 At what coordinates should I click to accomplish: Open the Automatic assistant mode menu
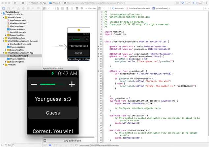click(x=118, y=8)
